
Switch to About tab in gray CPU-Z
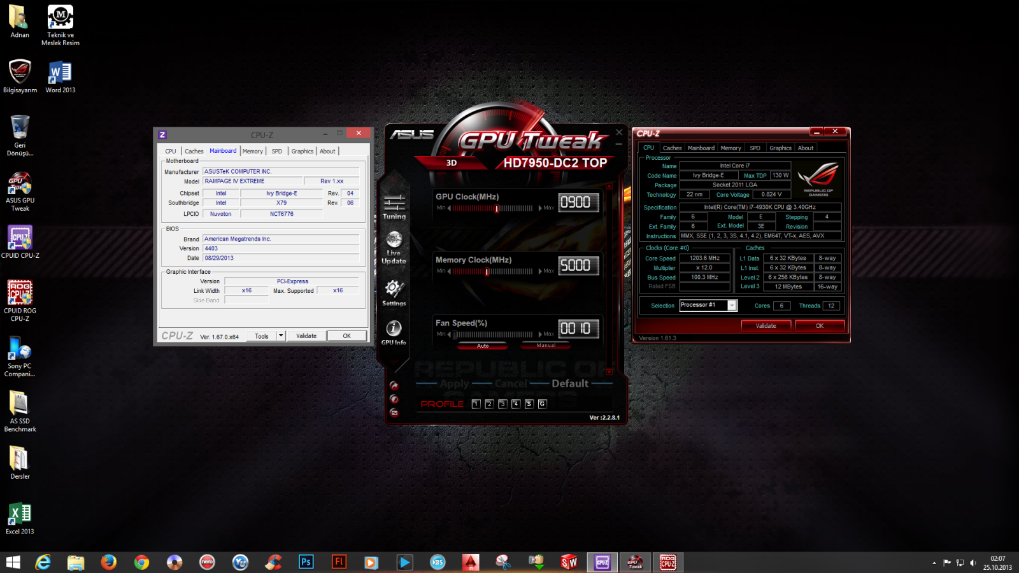327,152
